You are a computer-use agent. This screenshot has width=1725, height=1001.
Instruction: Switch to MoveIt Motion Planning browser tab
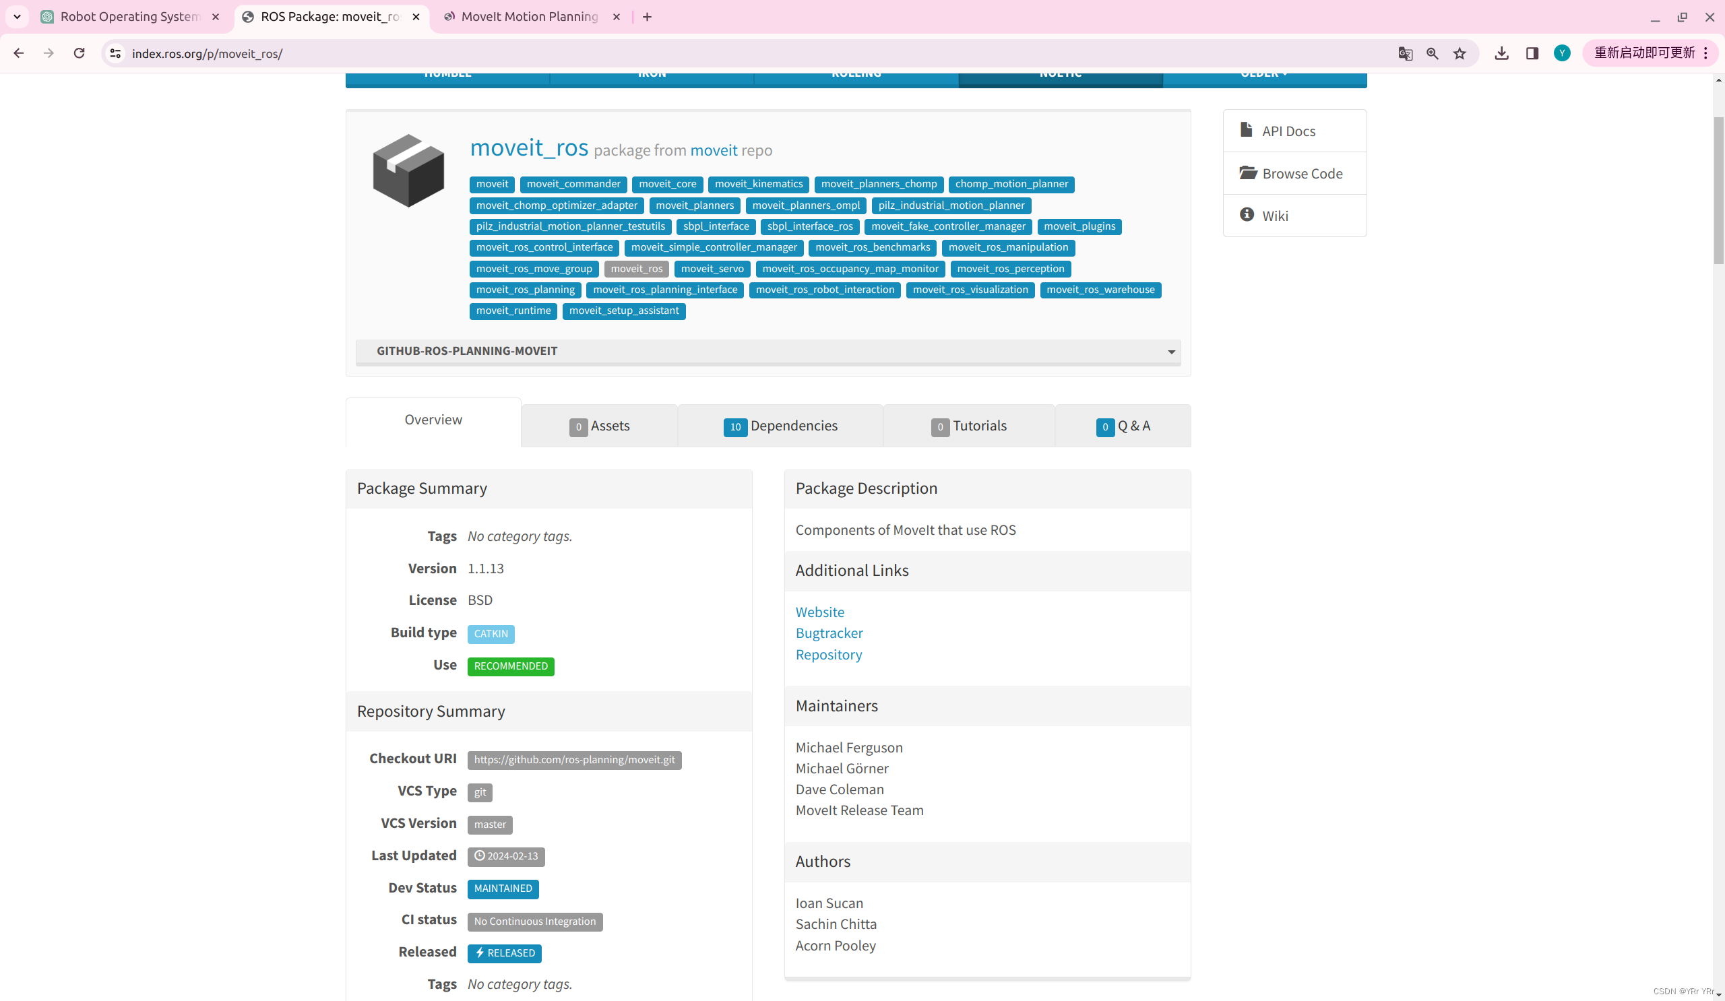coord(528,16)
